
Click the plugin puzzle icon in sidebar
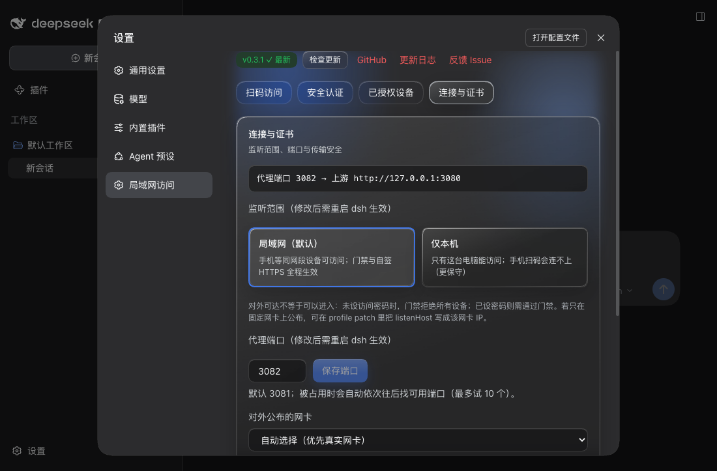coord(19,90)
